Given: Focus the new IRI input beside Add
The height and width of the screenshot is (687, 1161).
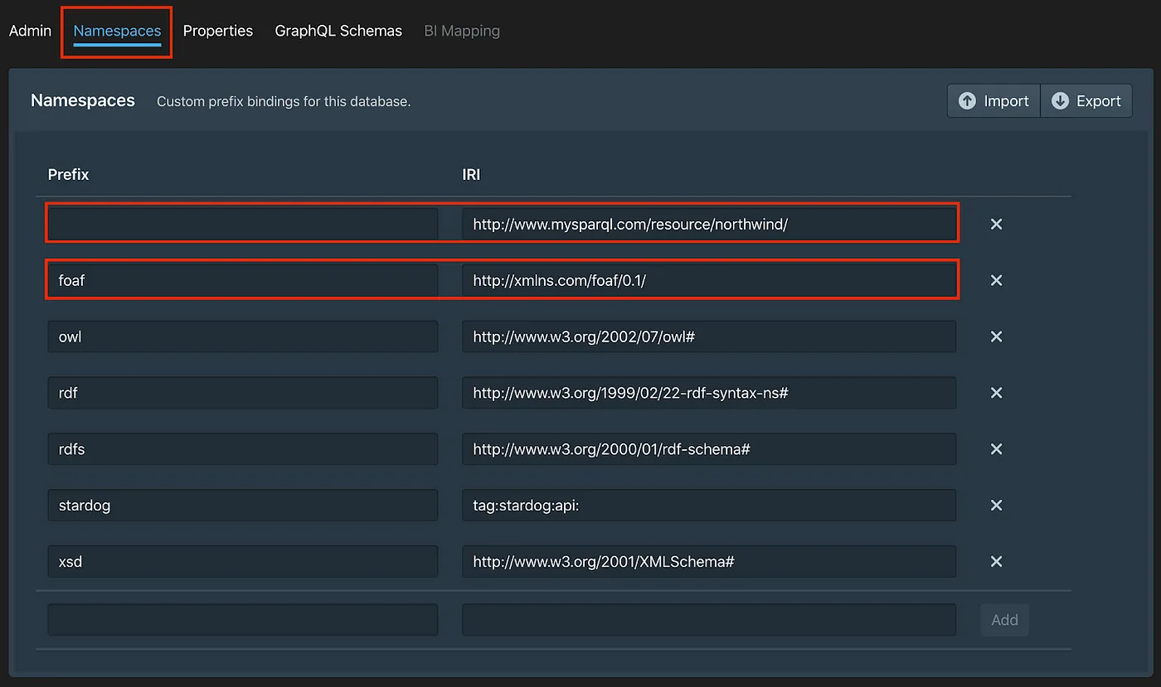Looking at the screenshot, I should (x=709, y=620).
